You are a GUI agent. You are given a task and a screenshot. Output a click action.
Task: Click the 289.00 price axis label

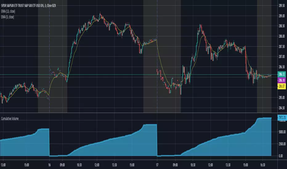point(281,16)
